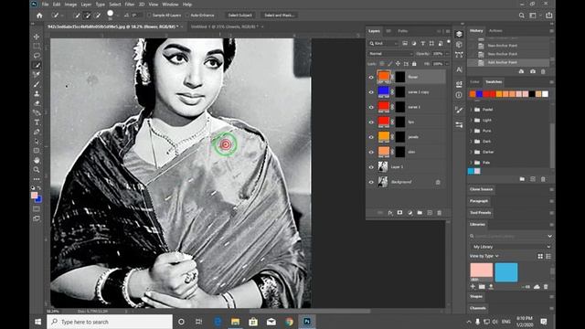Select the Lasso tool
This screenshot has width=585, height=329.
pyautogui.click(x=37, y=56)
